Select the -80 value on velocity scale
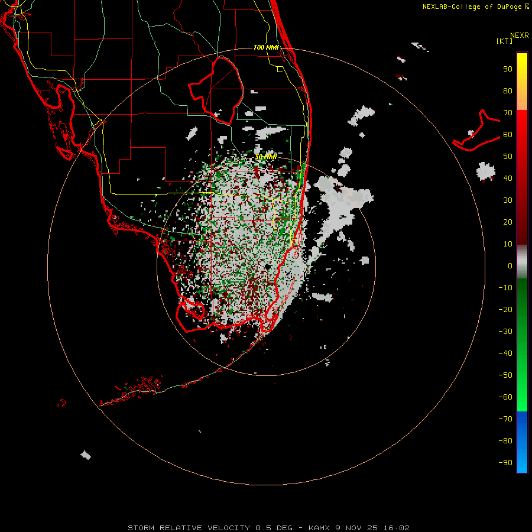 click(505, 441)
